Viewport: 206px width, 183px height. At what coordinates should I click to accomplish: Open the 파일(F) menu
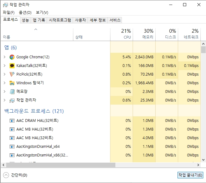(x=9, y=12)
